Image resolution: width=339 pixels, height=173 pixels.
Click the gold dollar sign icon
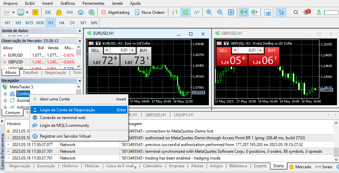pos(35,12)
